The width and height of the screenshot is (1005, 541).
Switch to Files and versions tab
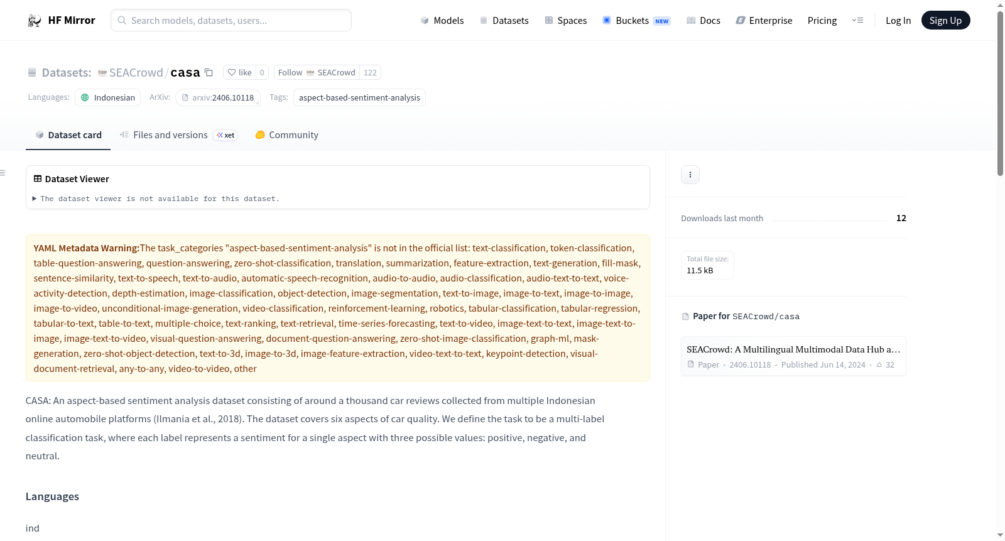[x=178, y=135]
